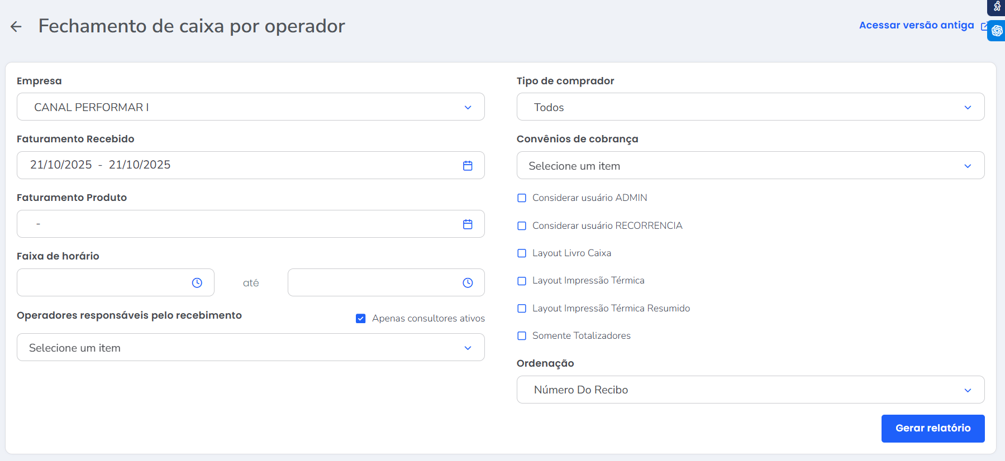The height and width of the screenshot is (461, 1005).
Task: Enable Layout Impressão Térmica Resumido
Action: tap(522, 309)
